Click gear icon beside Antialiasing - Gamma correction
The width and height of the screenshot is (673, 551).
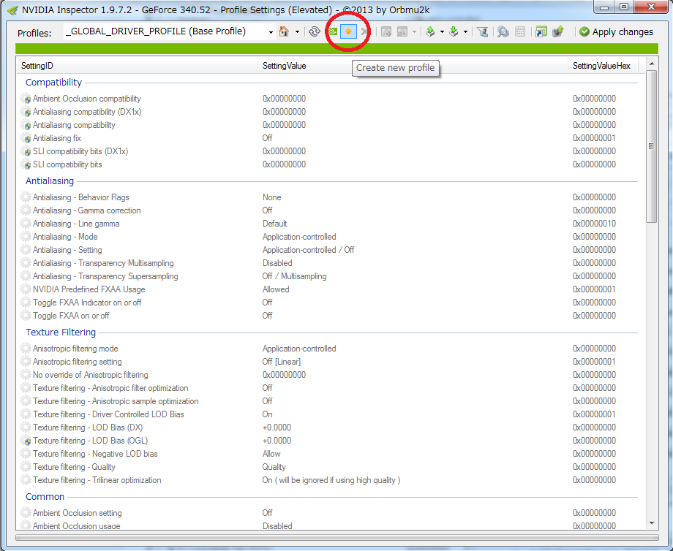click(x=26, y=210)
